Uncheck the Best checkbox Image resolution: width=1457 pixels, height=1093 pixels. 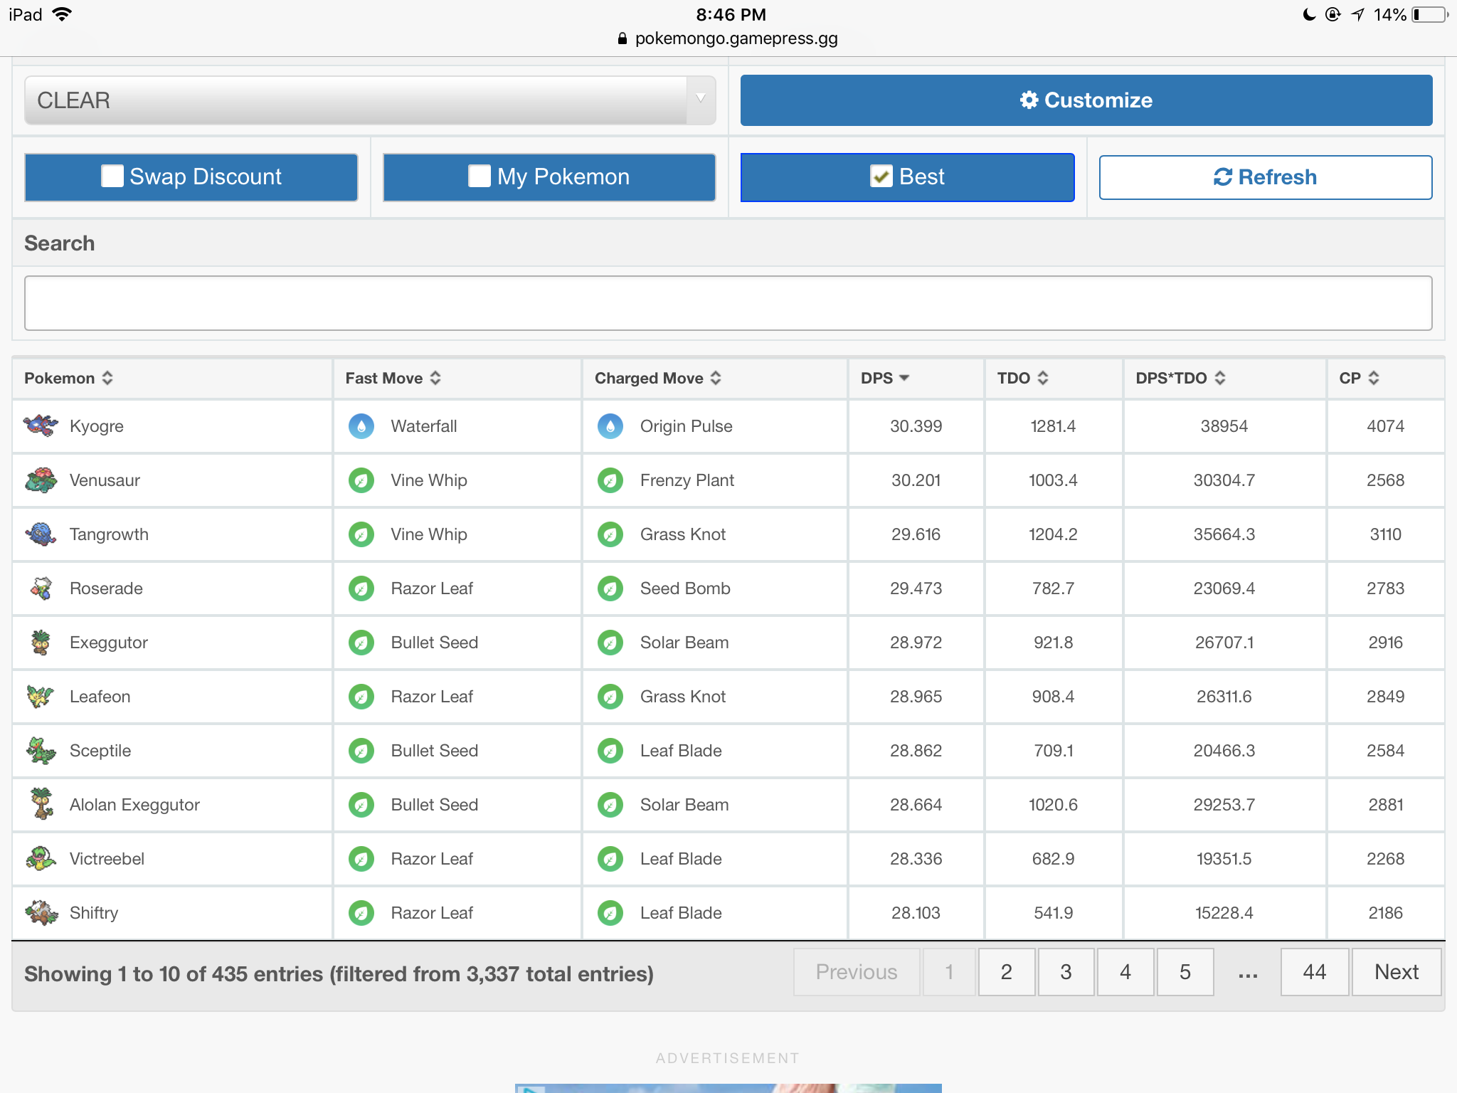pyautogui.click(x=881, y=176)
